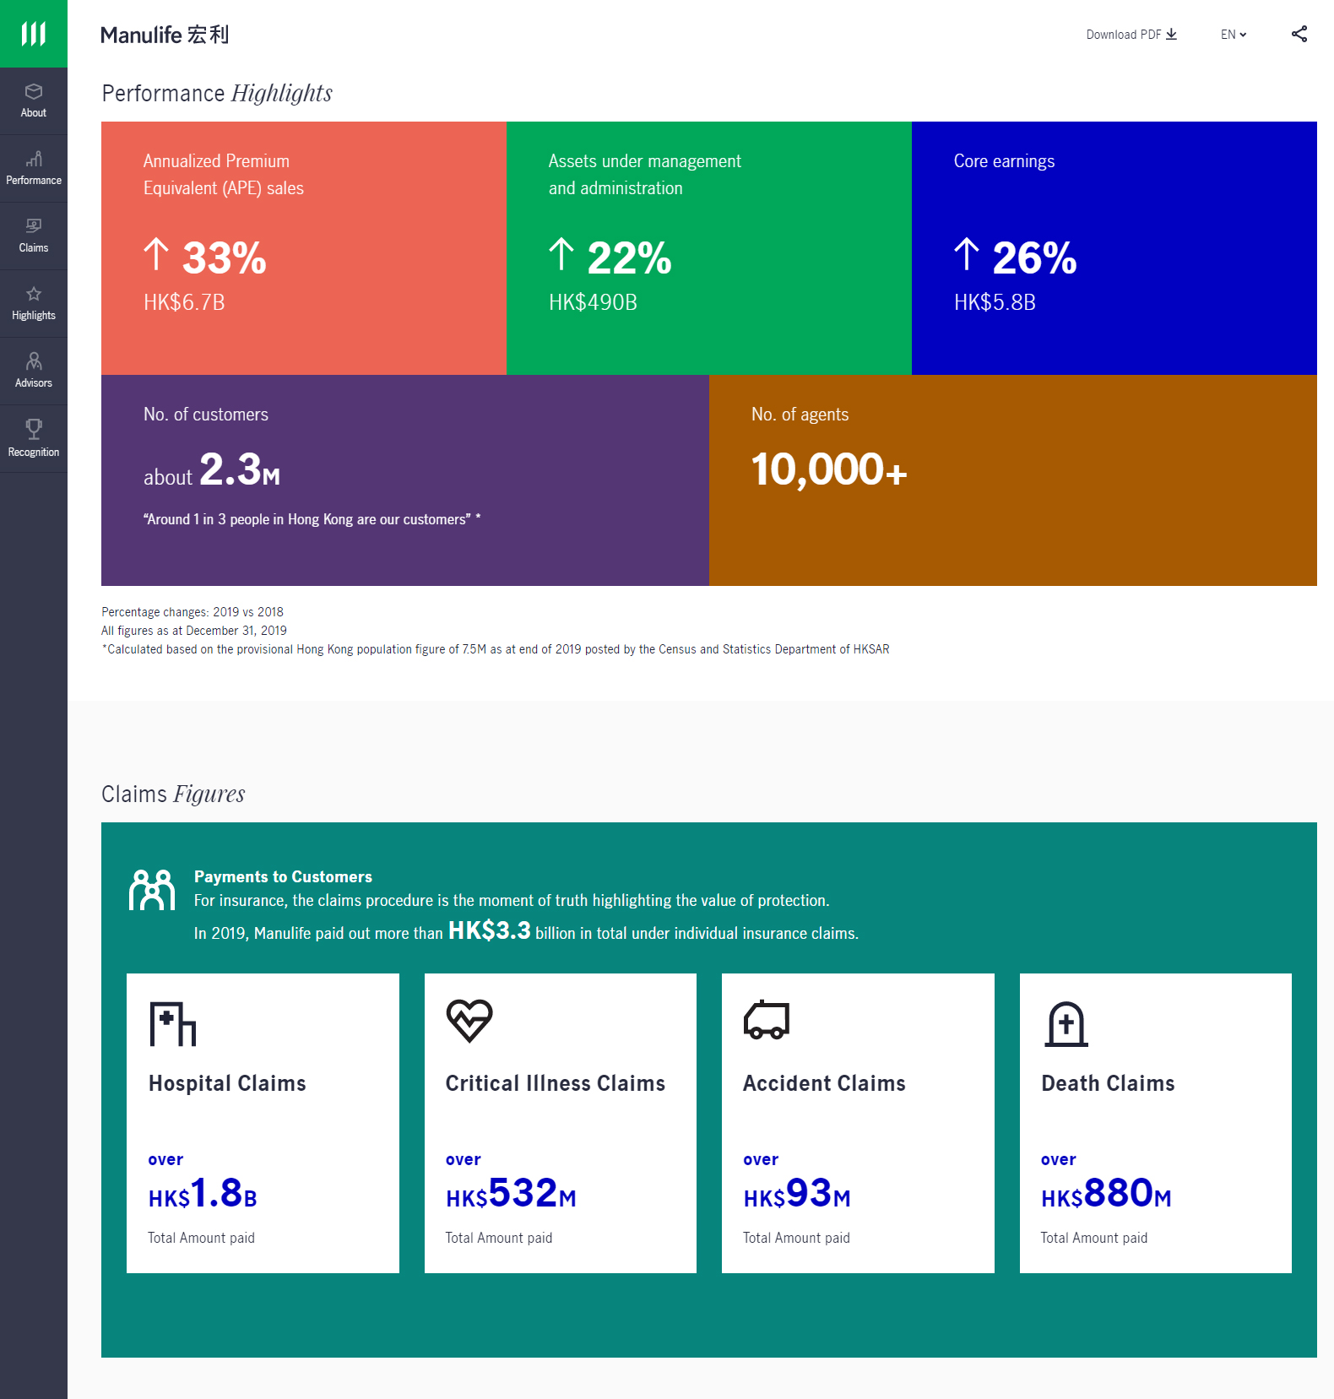Click the purple No. of customers tile
Image resolution: width=1334 pixels, height=1399 pixels.
[x=405, y=480]
